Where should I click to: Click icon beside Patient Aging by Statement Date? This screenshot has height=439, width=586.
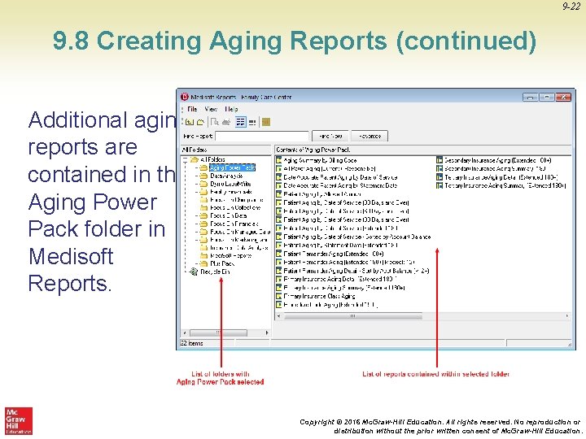(x=279, y=246)
